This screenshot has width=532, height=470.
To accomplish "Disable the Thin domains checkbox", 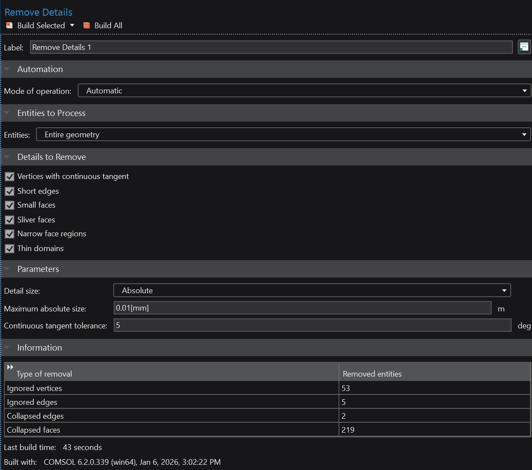I will click(10, 249).
